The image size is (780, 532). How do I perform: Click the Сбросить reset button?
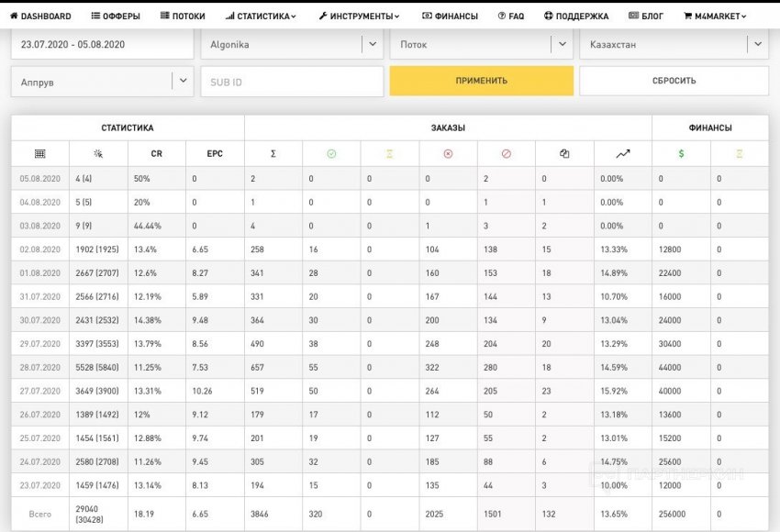(x=674, y=81)
